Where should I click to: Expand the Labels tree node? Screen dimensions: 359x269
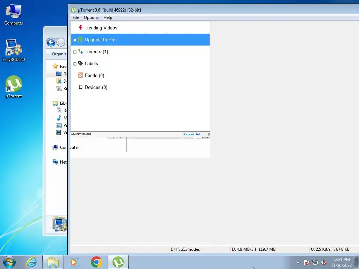pos(75,64)
